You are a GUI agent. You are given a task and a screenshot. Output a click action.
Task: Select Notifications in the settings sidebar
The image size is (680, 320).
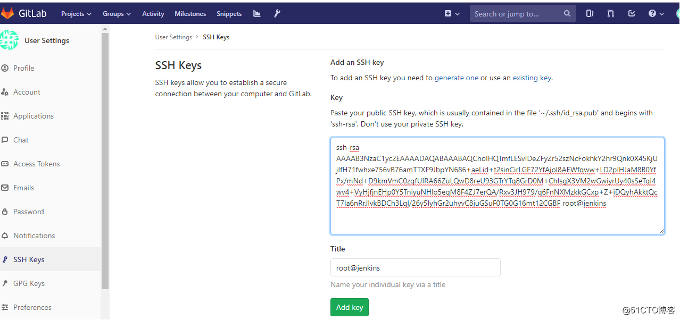(x=34, y=235)
